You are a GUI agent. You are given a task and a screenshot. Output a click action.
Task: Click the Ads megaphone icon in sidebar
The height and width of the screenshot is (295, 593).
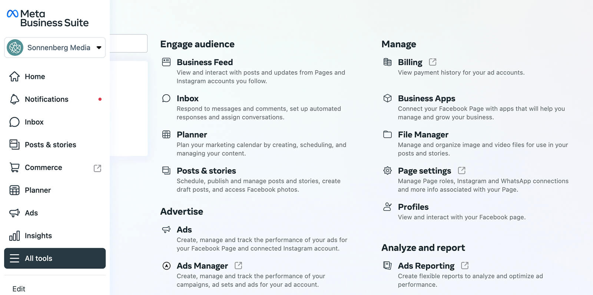[x=14, y=213]
